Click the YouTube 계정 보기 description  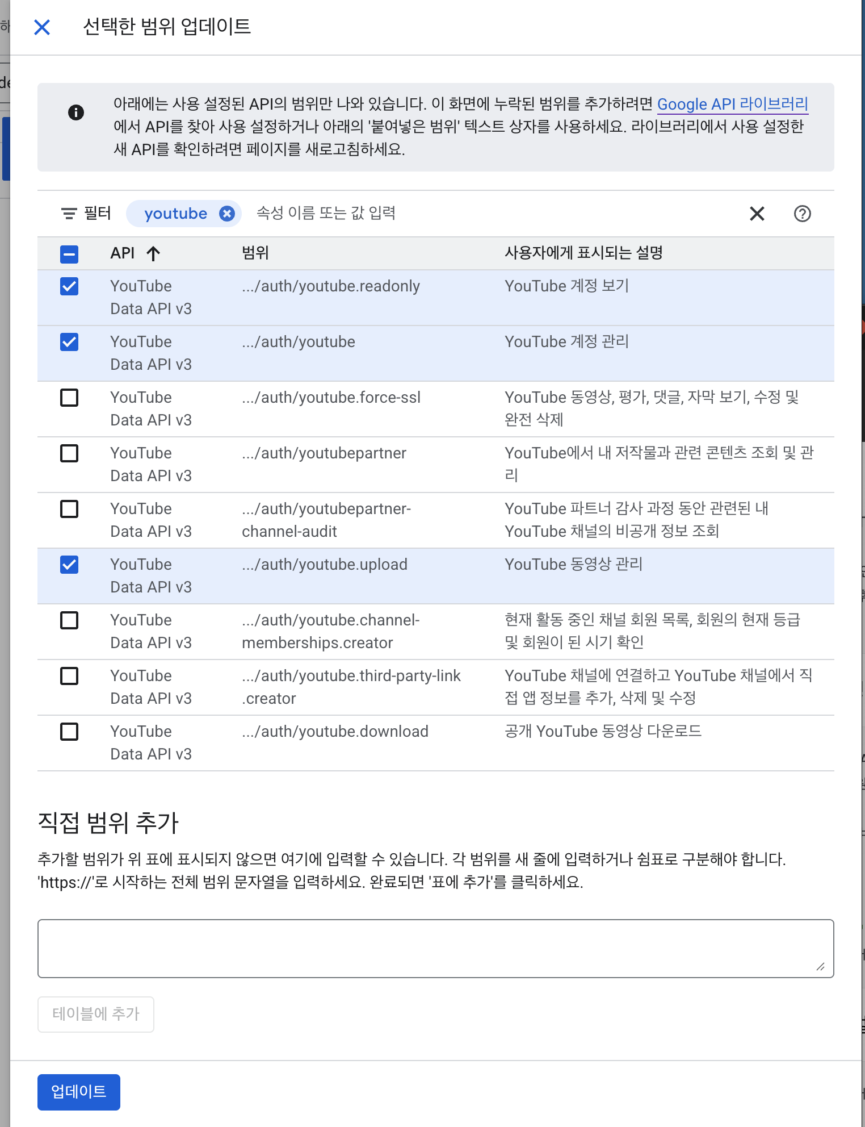coord(566,286)
